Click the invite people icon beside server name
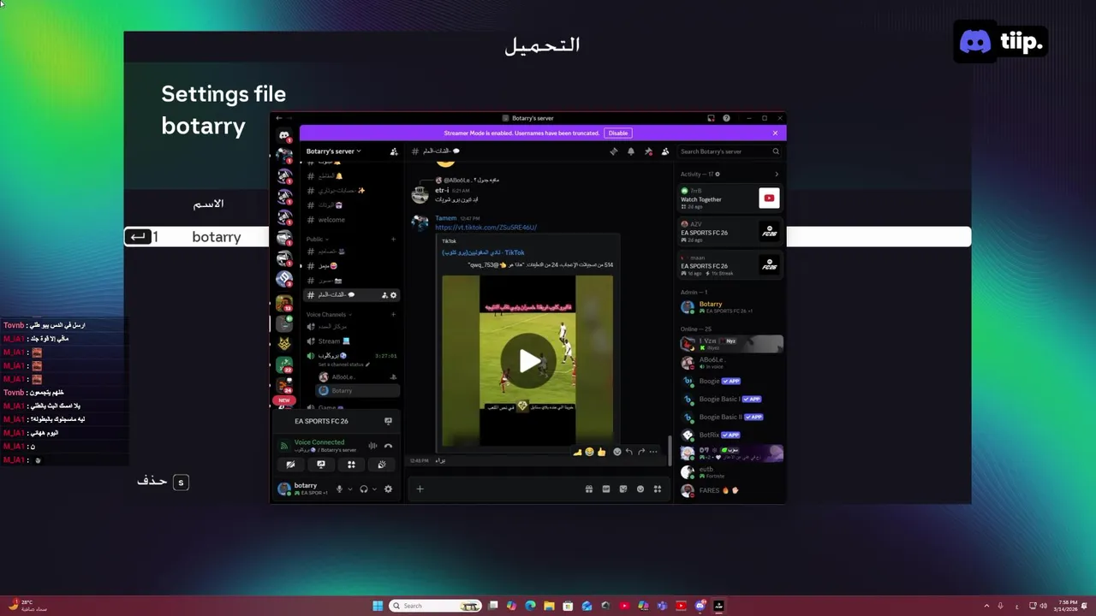Screen dimensions: 1096x616 tap(394, 151)
